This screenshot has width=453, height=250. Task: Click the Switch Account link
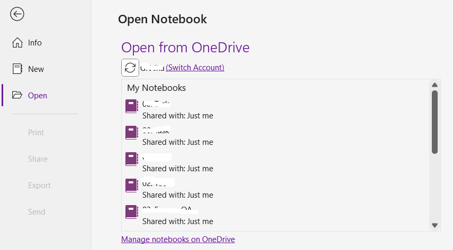click(x=195, y=68)
